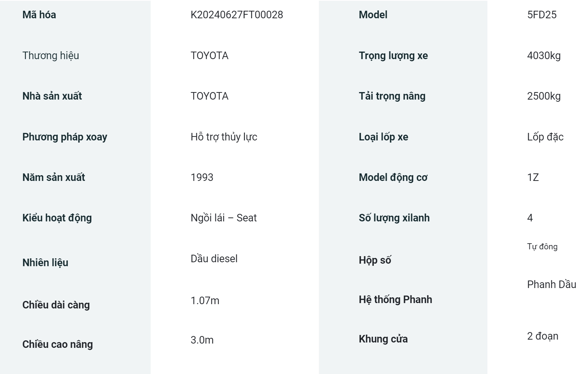Image resolution: width=583 pixels, height=374 pixels.
Task: Click the 5FD25 model value
Action: [542, 15]
